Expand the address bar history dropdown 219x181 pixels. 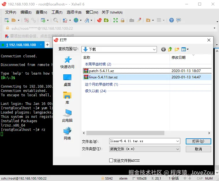(x=215, y=28)
